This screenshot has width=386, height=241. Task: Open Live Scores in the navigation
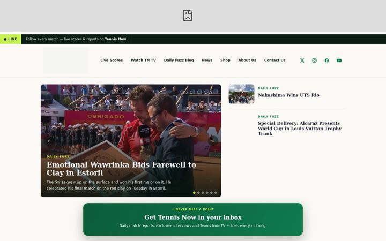pos(112,60)
